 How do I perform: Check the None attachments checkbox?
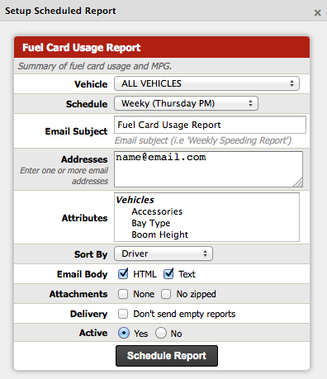(x=123, y=294)
